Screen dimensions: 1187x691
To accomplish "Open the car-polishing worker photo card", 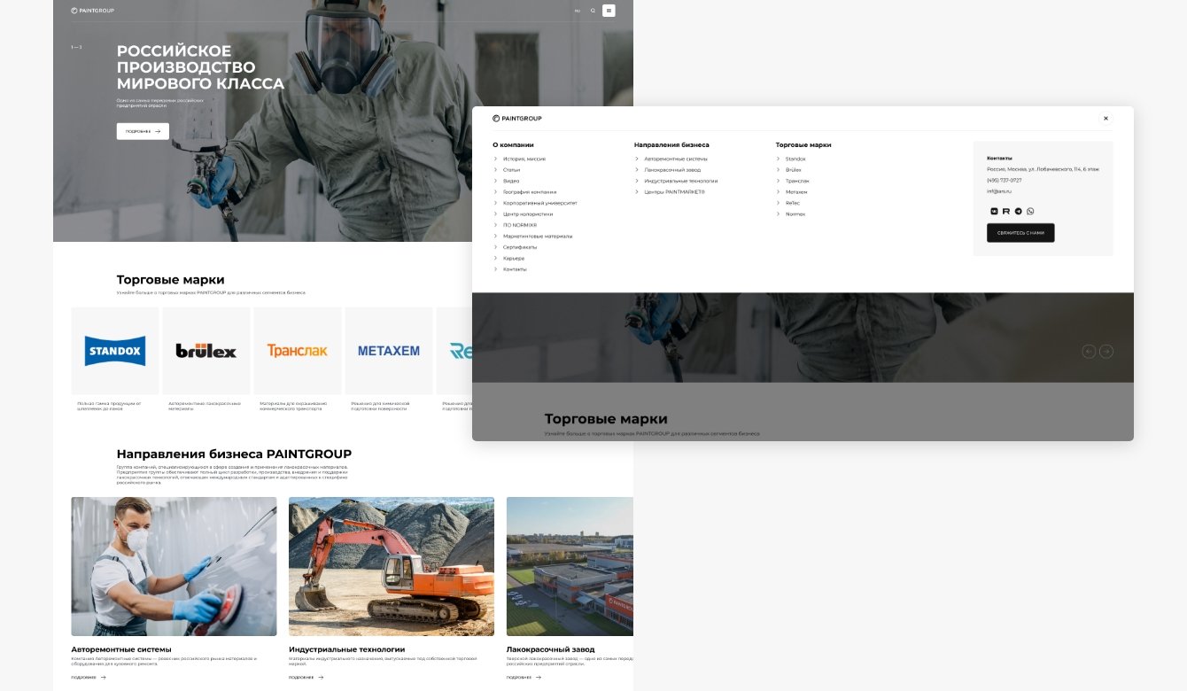I will [x=174, y=567].
